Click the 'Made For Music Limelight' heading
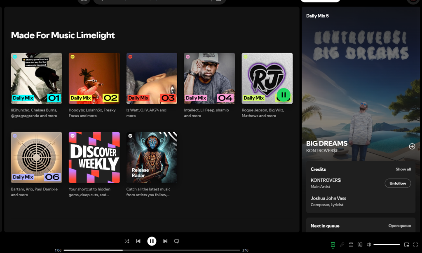The width and height of the screenshot is (422, 253). (63, 35)
